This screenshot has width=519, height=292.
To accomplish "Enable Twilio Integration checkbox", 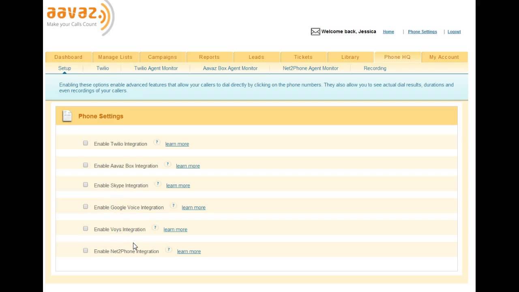I will (86, 143).
